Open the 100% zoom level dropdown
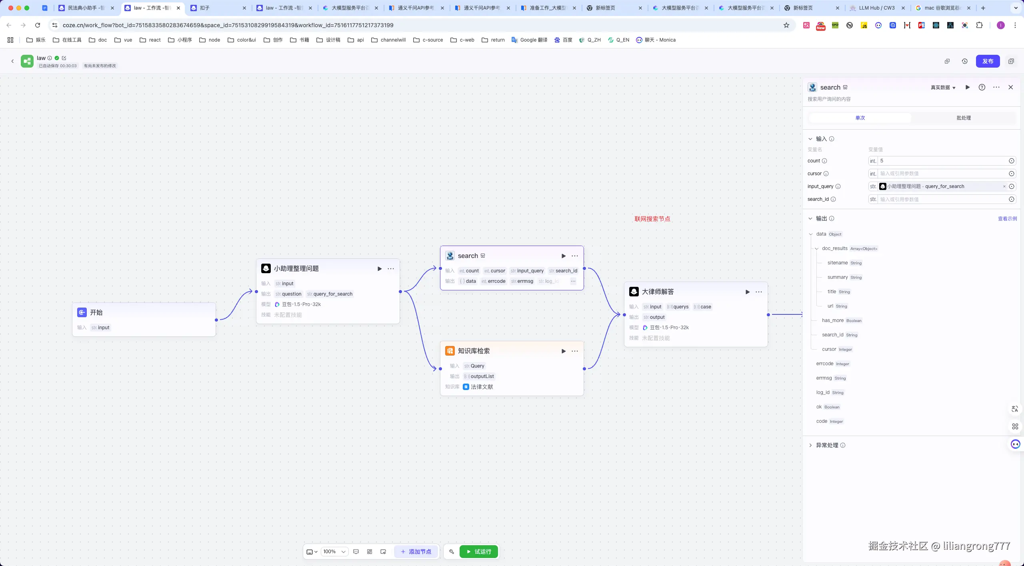Viewport: 1024px width, 566px height. 334,552
